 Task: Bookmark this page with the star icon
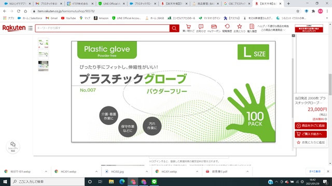pos(298,11)
